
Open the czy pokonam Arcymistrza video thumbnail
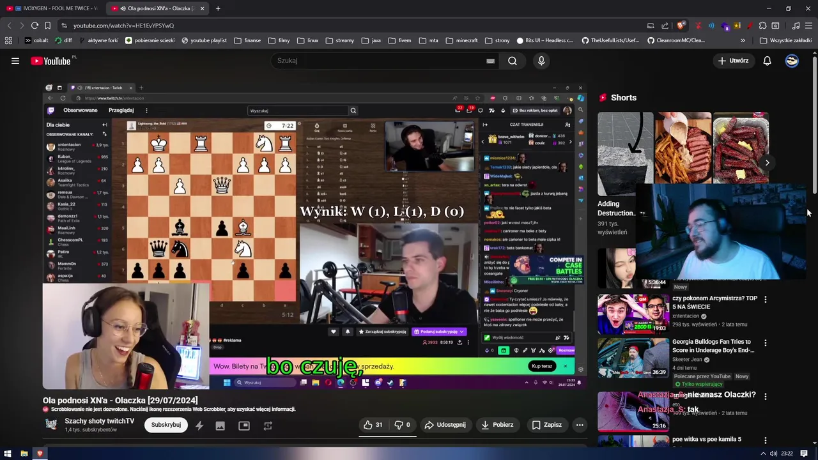[633, 314]
